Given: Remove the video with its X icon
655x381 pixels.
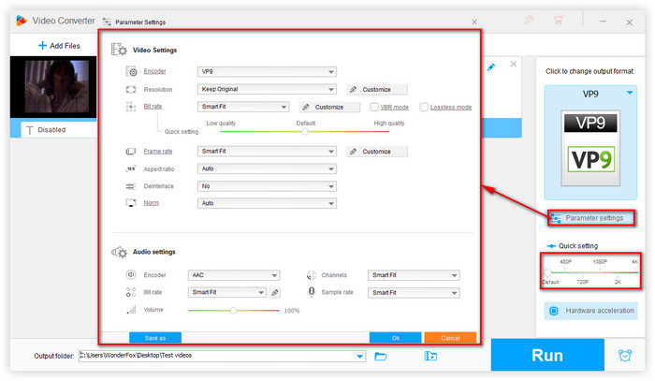Looking at the screenshot, I should [x=513, y=65].
